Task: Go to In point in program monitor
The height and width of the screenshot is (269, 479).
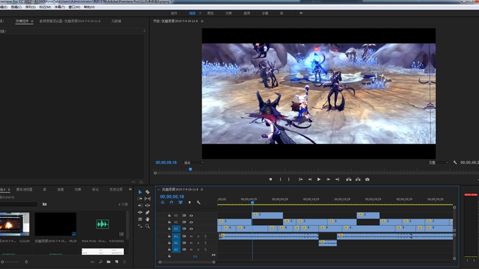Action: (x=301, y=179)
